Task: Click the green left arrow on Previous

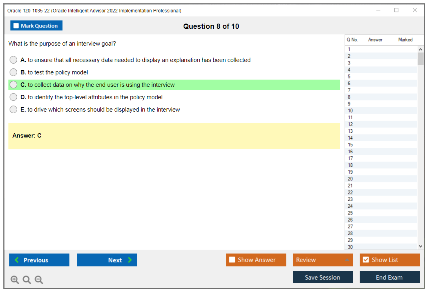Action: pyautogui.click(x=16, y=260)
